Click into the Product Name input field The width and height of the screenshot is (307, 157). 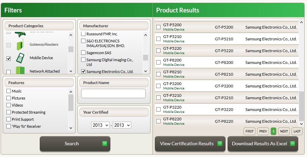pyautogui.click(x=113, y=93)
